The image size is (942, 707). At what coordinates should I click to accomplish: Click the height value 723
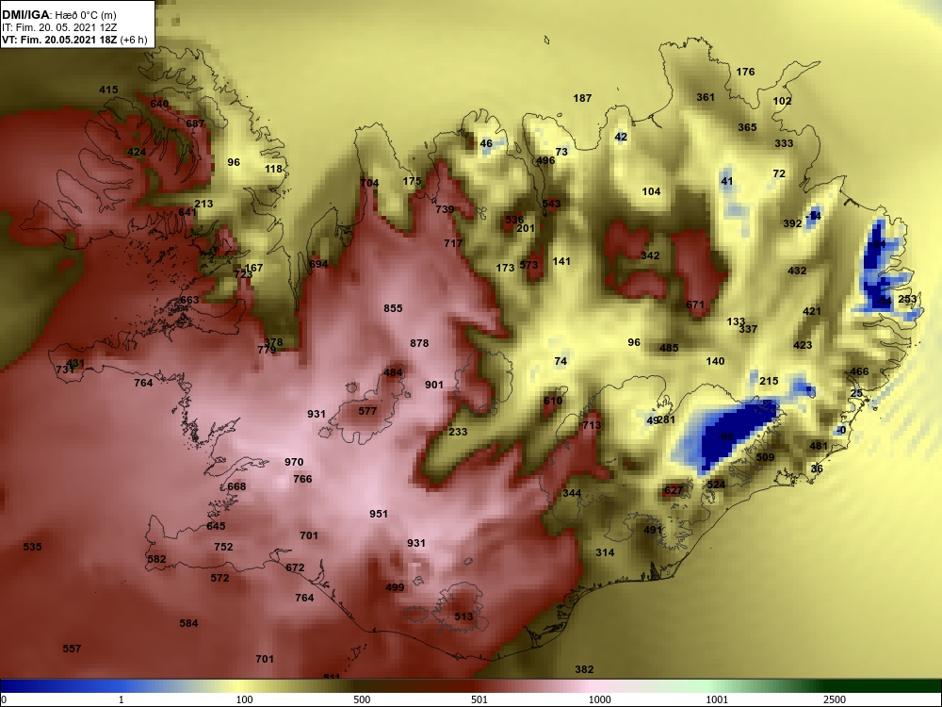[243, 274]
